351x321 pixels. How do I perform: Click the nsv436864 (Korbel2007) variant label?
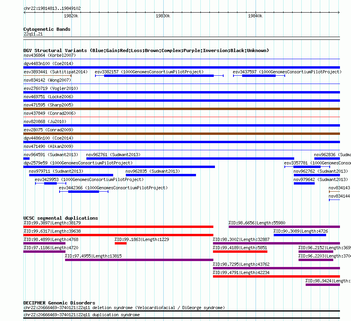[50, 55]
